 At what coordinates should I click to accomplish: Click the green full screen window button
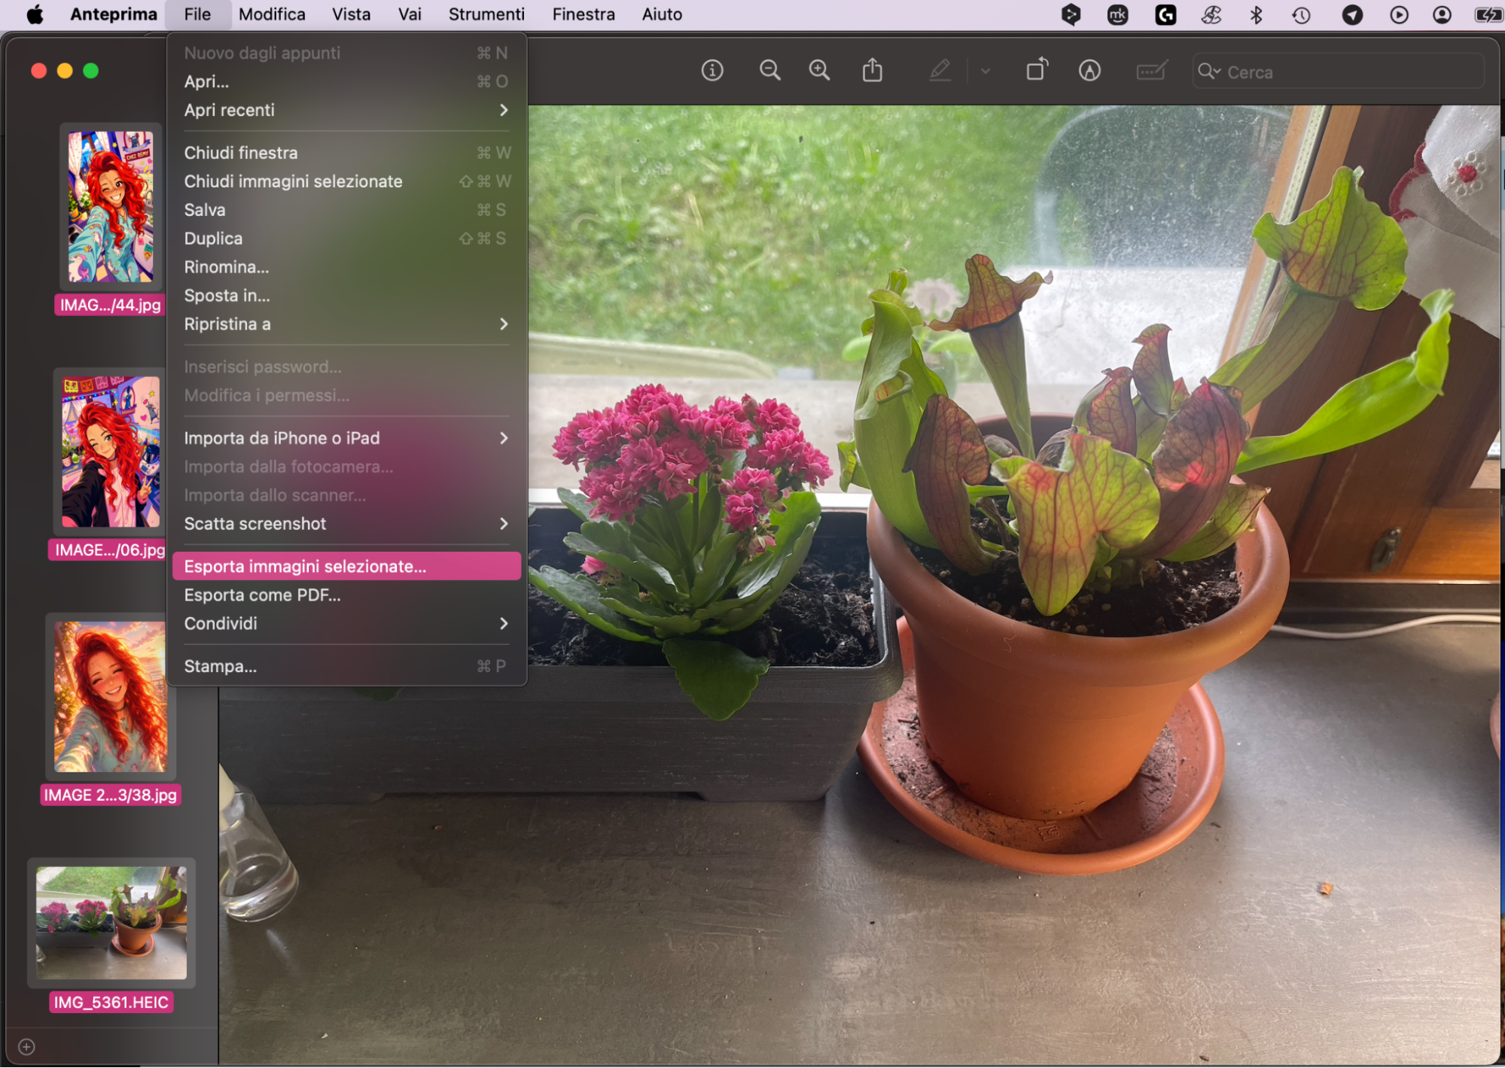pos(91,71)
